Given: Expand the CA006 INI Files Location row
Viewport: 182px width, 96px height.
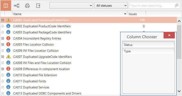Looking at the screenshot, I should 3,50.
